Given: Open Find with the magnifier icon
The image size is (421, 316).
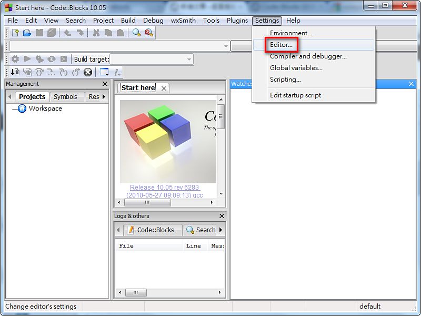Looking at the screenshot, I should [136, 33].
